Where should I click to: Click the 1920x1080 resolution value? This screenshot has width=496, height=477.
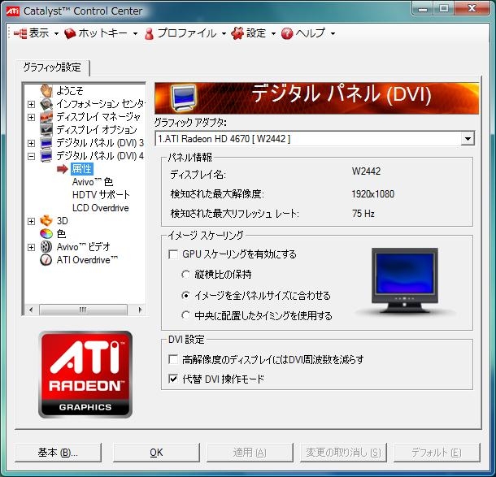tap(373, 193)
